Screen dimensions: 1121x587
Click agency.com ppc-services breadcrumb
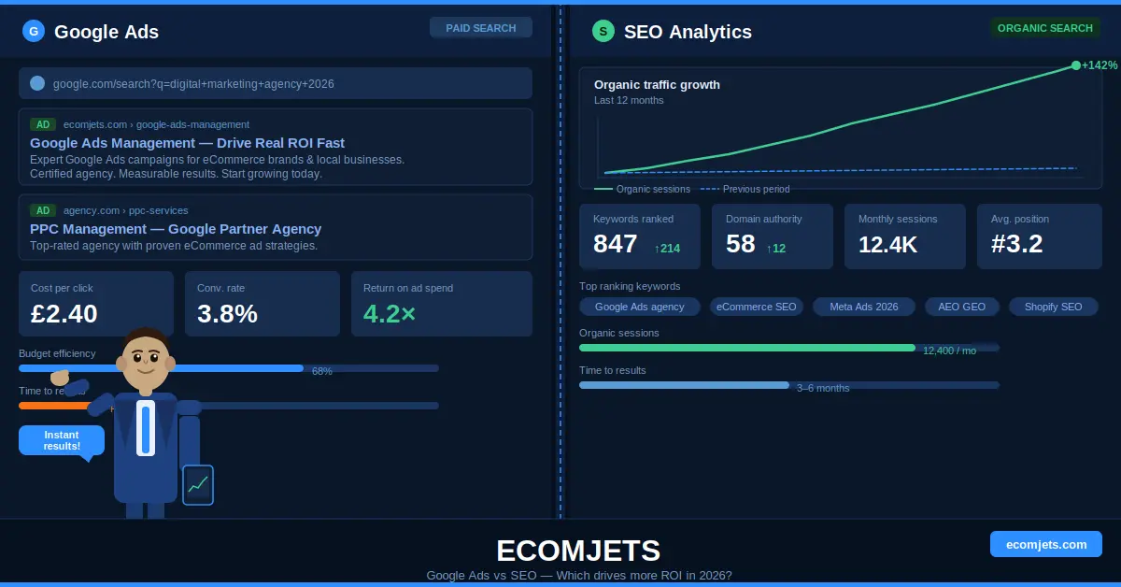[126, 210]
